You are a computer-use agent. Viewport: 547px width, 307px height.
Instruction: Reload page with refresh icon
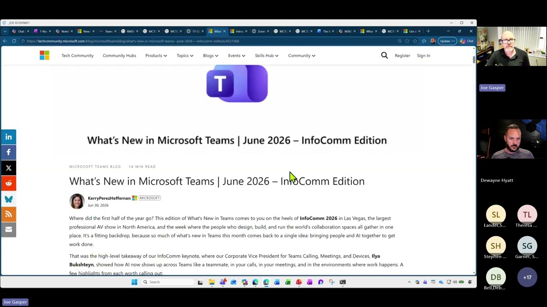[x=14, y=41]
